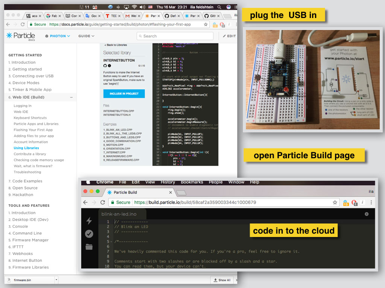Image resolution: width=385 pixels, height=288 pixels.
Task: Open the firmware.bin download options arrow
Action: coord(56,280)
